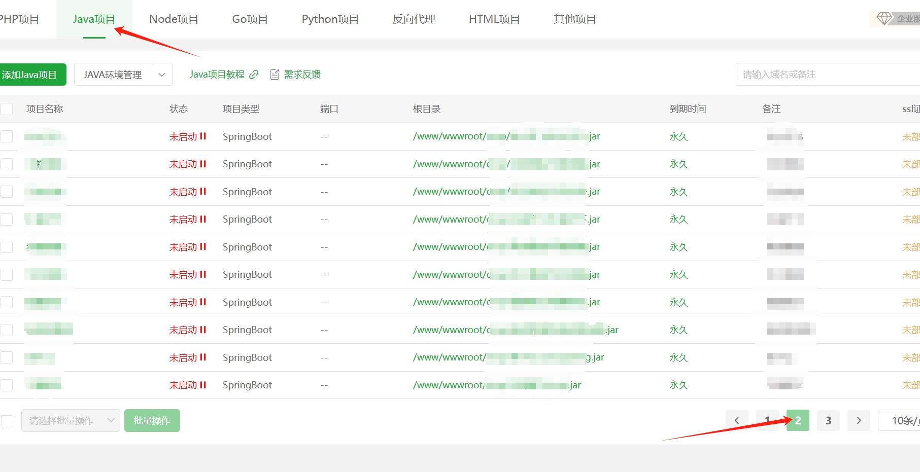Click 未启动 status in the first row
This screenshot has height=472, width=920.
point(188,136)
